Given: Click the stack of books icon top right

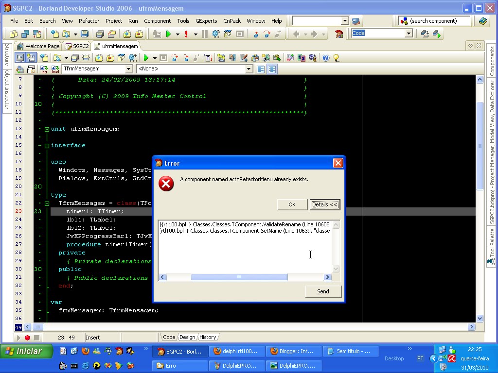Looking at the screenshot, I should click(x=483, y=21).
